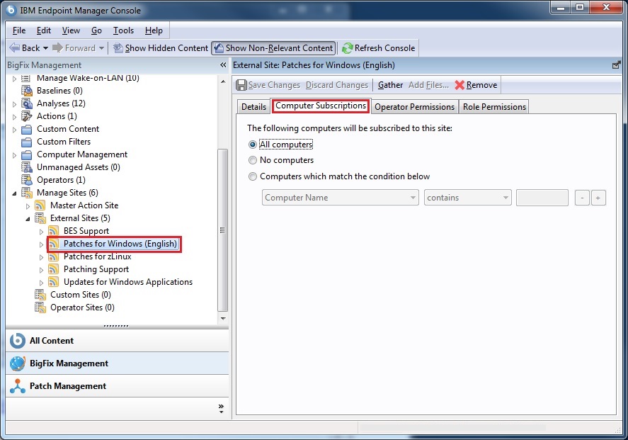Click the Manage Sites icon
Viewport: 628px width, 440px height.
[27, 193]
